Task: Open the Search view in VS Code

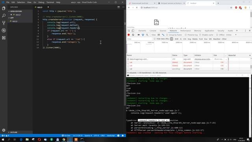Action: tap(4, 16)
